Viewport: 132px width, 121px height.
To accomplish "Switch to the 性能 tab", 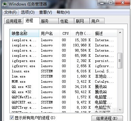I will (x=66, y=21).
